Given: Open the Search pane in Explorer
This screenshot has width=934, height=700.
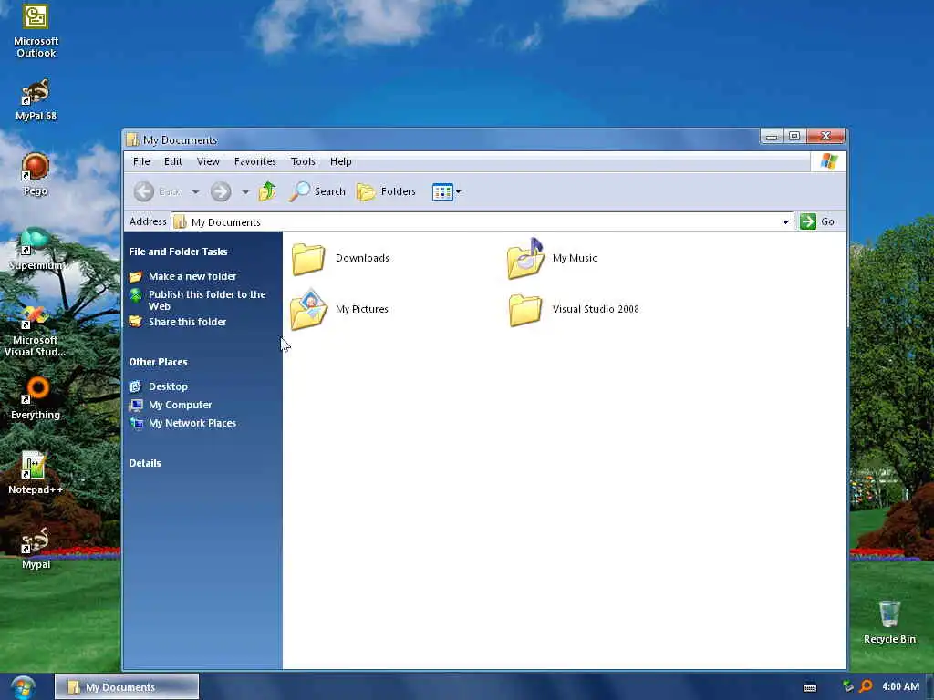Looking at the screenshot, I should coord(317,191).
